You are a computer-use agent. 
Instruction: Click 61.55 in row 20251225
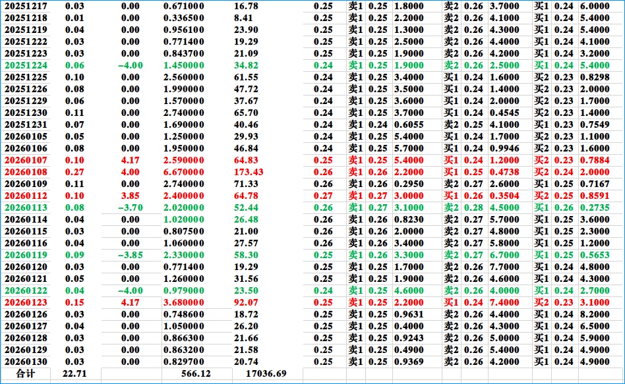tap(246, 77)
